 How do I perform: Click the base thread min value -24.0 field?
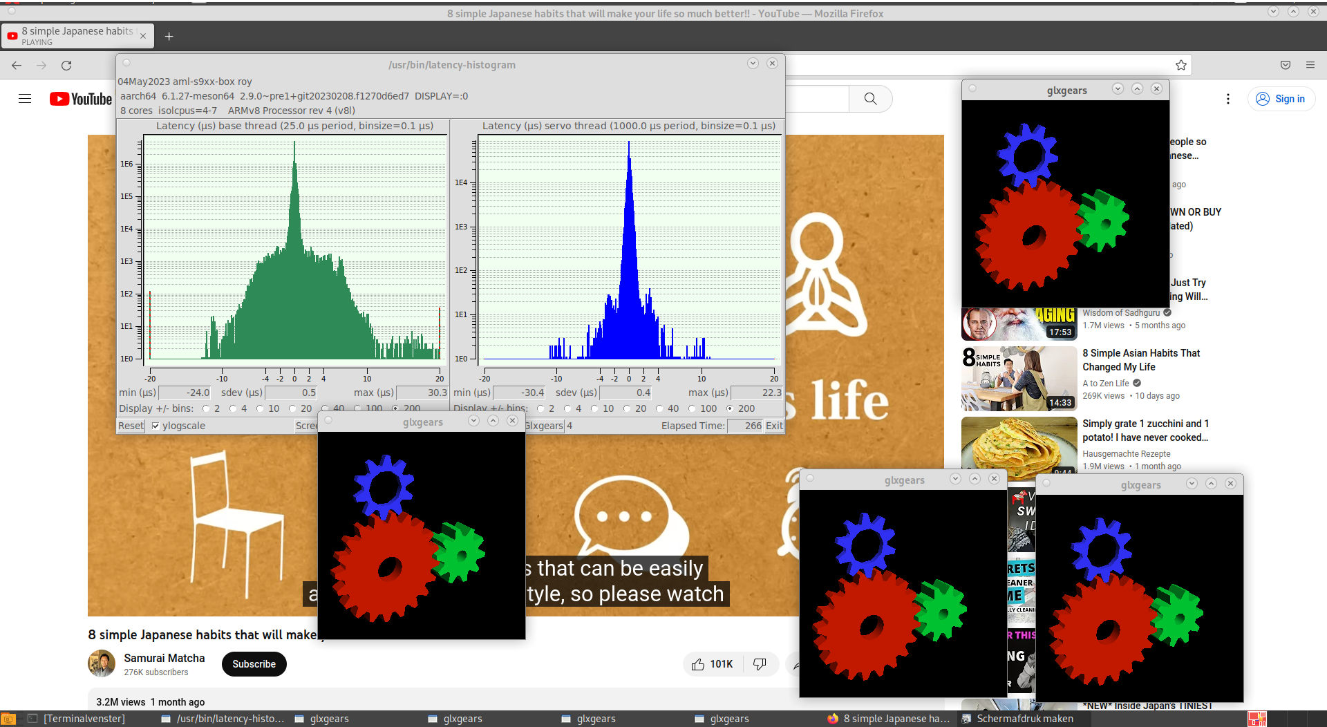185,393
